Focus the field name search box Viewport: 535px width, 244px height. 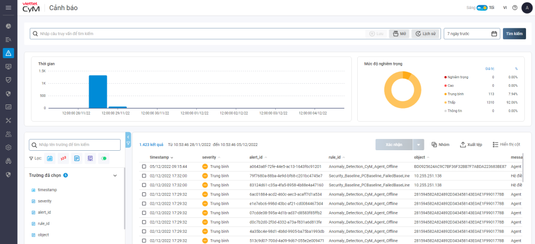pos(75,144)
